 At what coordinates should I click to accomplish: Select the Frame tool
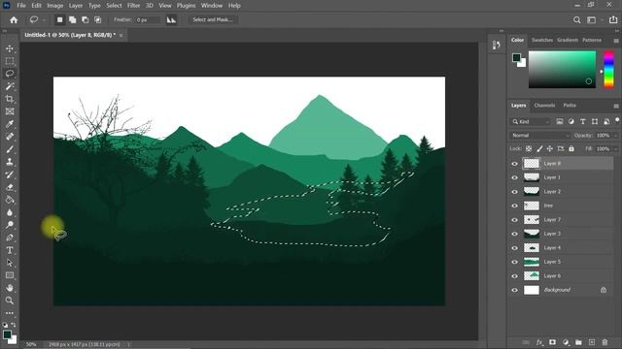[x=10, y=111]
